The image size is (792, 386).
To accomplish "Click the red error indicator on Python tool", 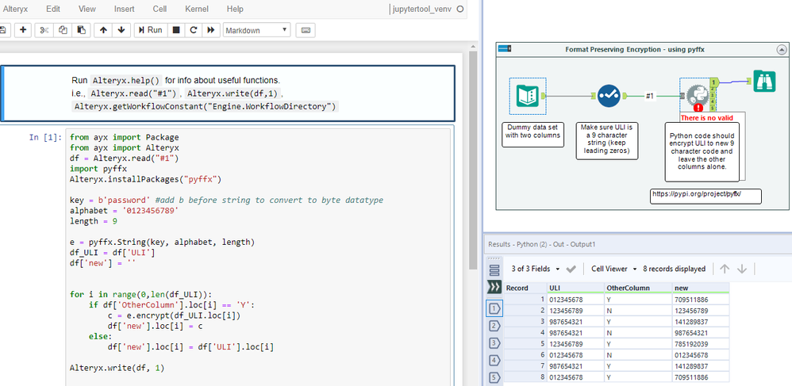I will pyautogui.click(x=698, y=108).
